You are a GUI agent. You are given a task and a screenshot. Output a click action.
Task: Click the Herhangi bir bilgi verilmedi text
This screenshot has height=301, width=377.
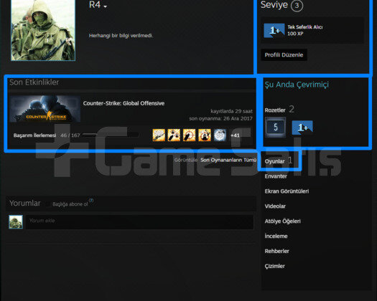click(x=121, y=36)
